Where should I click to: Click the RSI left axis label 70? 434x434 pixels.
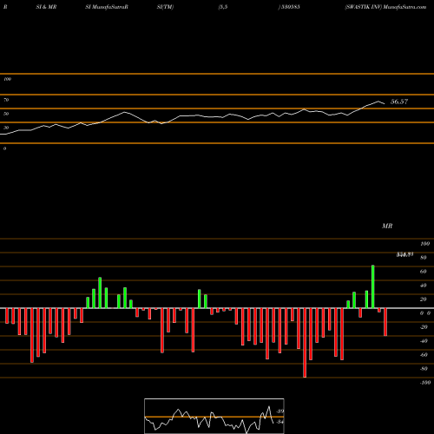(x=6, y=100)
